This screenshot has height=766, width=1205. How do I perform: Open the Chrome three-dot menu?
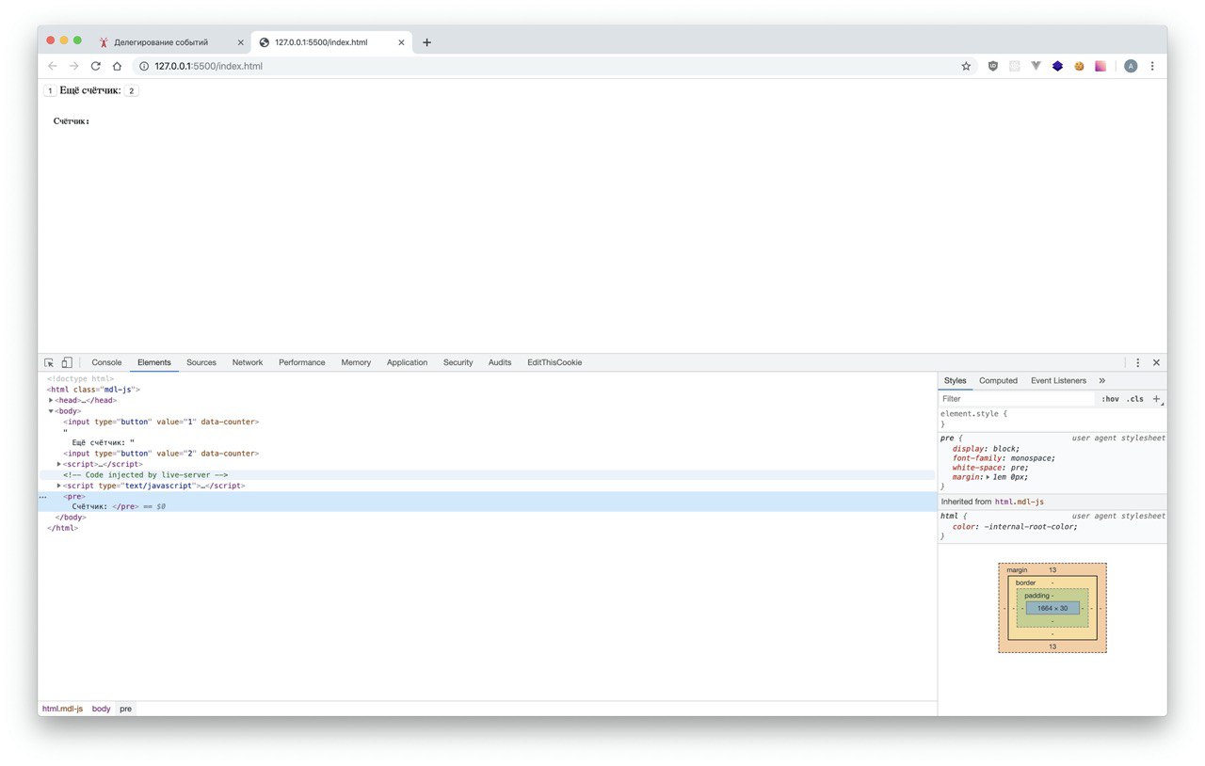pyautogui.click(x=1152, y=66)
